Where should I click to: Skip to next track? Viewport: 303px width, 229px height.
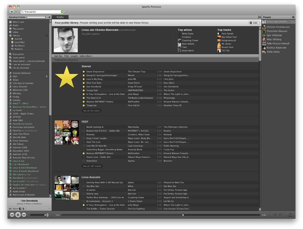coord(24,215)
